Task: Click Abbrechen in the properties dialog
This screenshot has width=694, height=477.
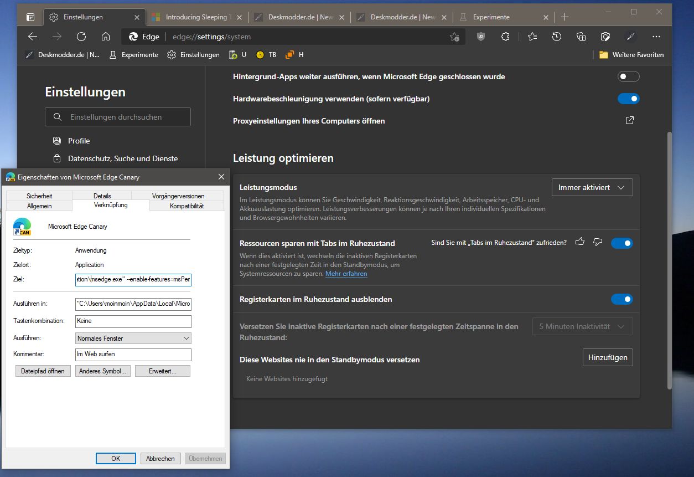Action: coord(160,458)
